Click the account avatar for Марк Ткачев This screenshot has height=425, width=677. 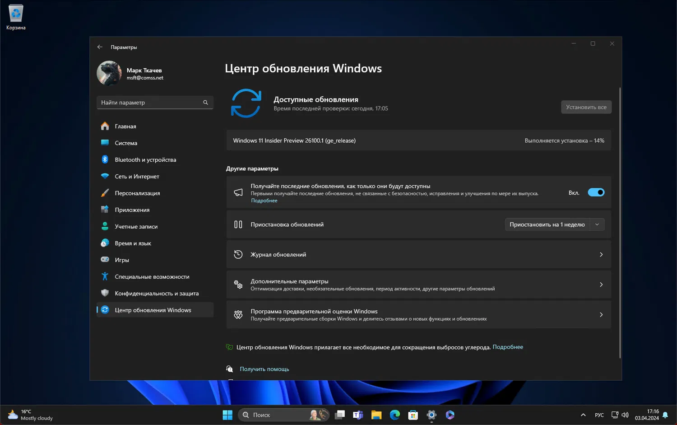[109, 73]
